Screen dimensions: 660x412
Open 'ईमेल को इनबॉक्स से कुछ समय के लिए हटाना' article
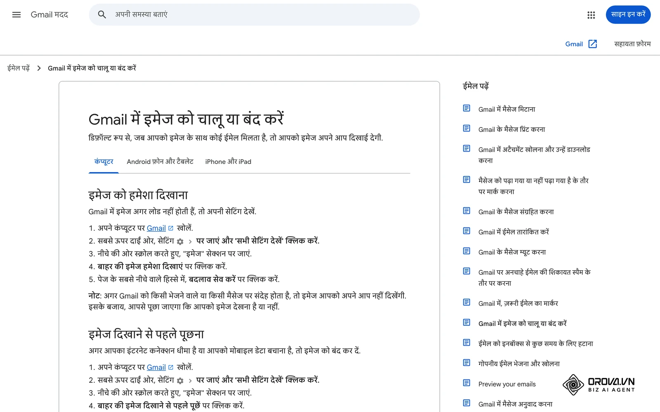pyautogui.click(x=536, y=344)
